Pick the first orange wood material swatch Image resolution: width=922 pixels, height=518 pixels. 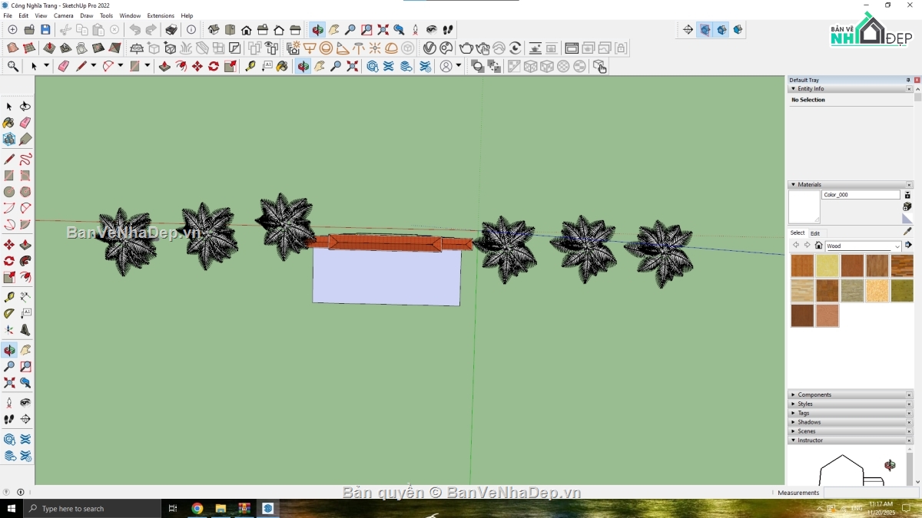802,266
